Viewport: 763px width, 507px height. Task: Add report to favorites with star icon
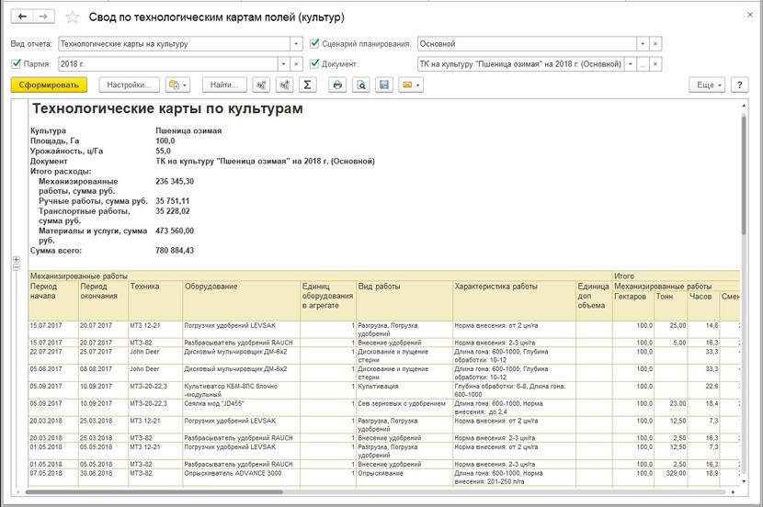coord(74,17)
